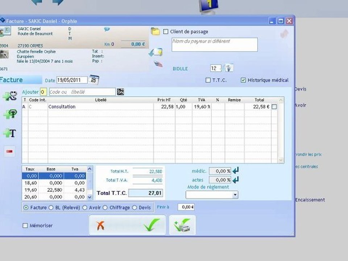This screenshot has height=261, width=348.
Task: Toggle Client de passage checkbox
Action: click(166, 32)
